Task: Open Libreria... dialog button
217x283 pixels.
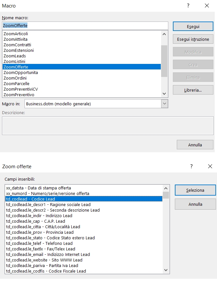Action: pos(193,90)
